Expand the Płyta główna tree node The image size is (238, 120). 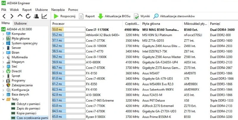coord(3,38)
